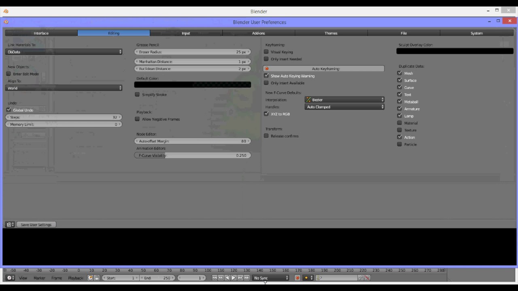
Task: Open the timeline Marker menu
Action: 39,278
